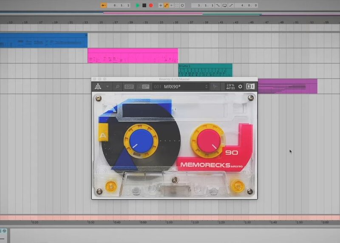
Task: Click the Punch-In switch icon
Action: coord(218,6)
